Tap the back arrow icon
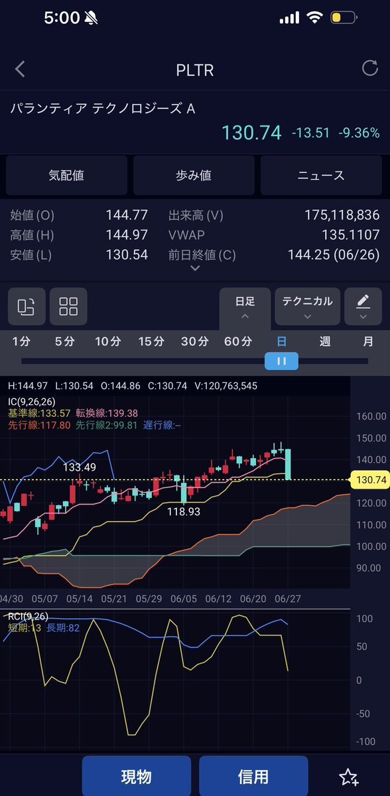390x796 pixels. (20, 68)
